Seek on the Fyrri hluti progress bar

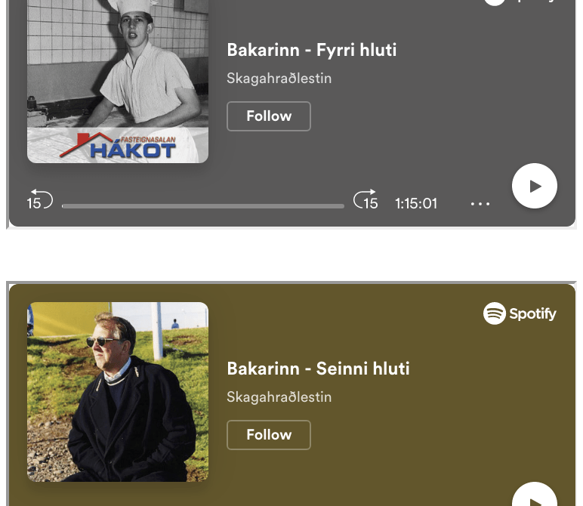coord(203,206)
